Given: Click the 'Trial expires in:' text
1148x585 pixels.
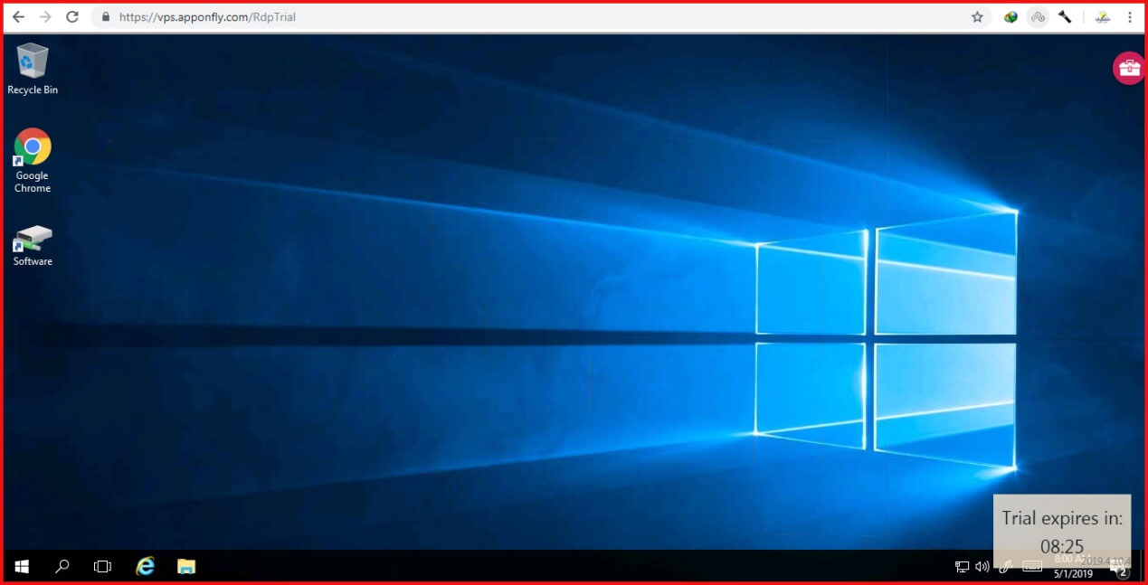Looking at the screenshot, I should click(x=1062, y=519).
